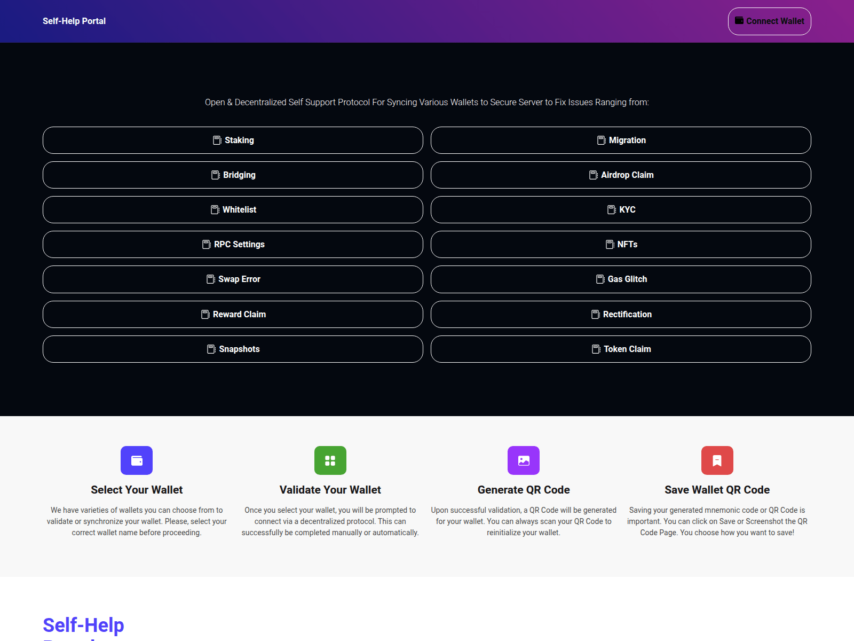This screenshot has width=854, height=641.
Task: Click the icon beside Whitelist
Action: [215, 210]
